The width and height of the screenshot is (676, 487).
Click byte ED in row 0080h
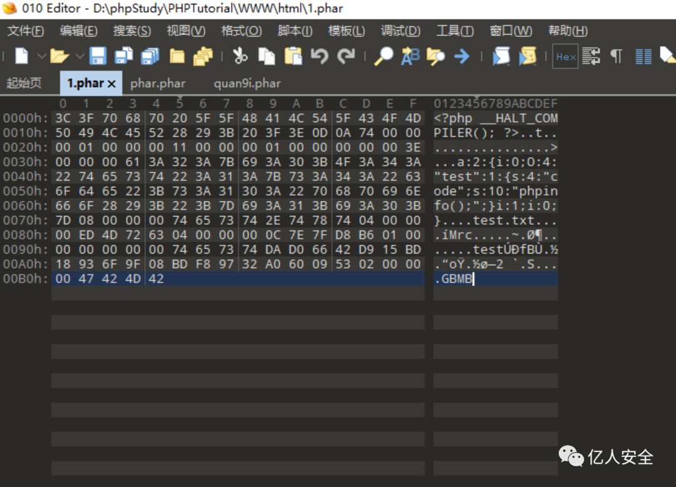point(86,235)
